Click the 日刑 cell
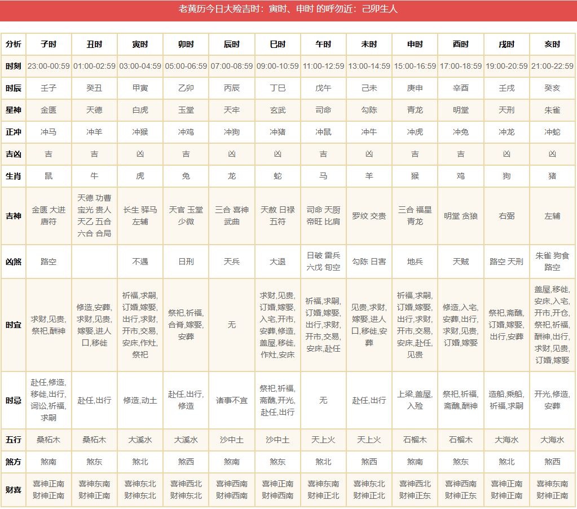Viewport: 577px width, 509px height. click(x=186, y=262)
